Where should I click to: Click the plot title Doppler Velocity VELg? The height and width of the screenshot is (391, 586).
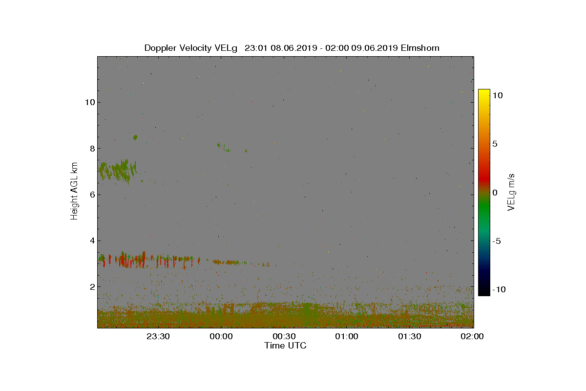pyautogui.click(x=191, y=48)
